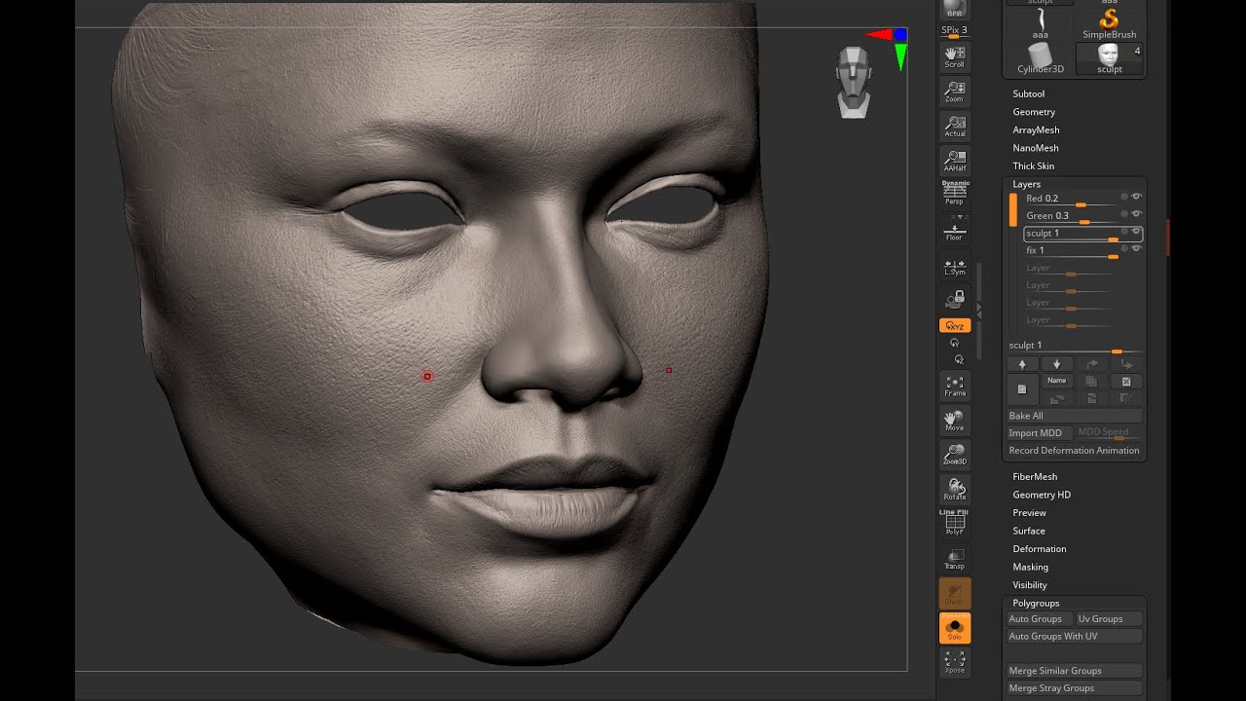Toggle L.Sym local symmetry

coord(955,266)
